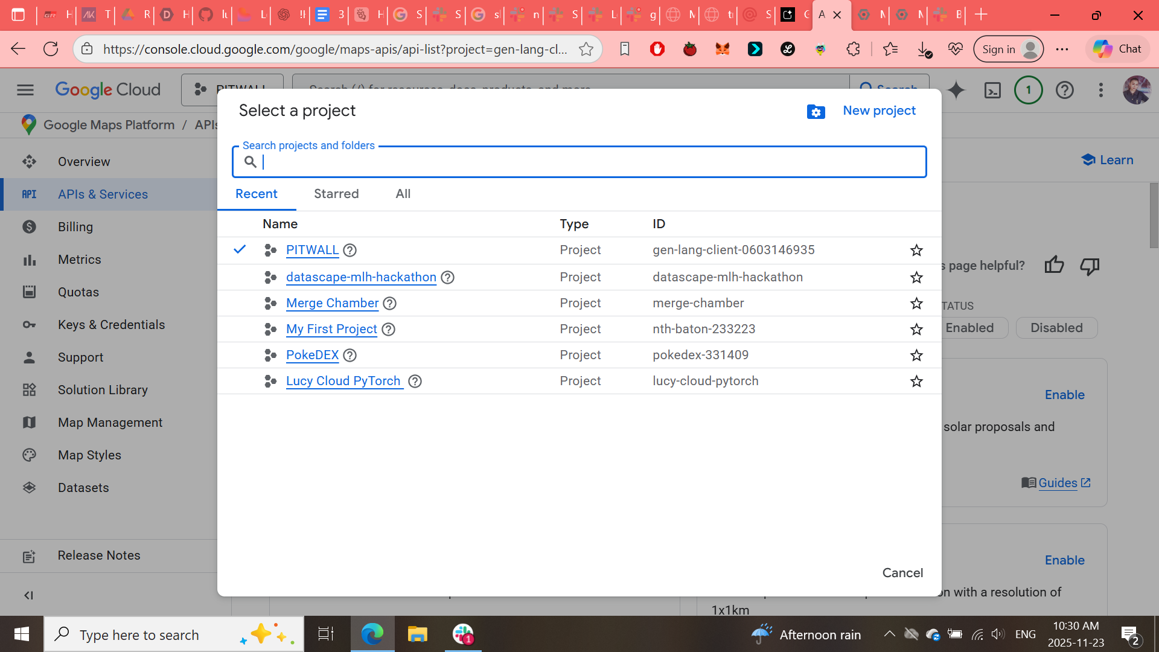
Task: Open Google Cloud navigation hamburger menu
Action: point(25,90)
